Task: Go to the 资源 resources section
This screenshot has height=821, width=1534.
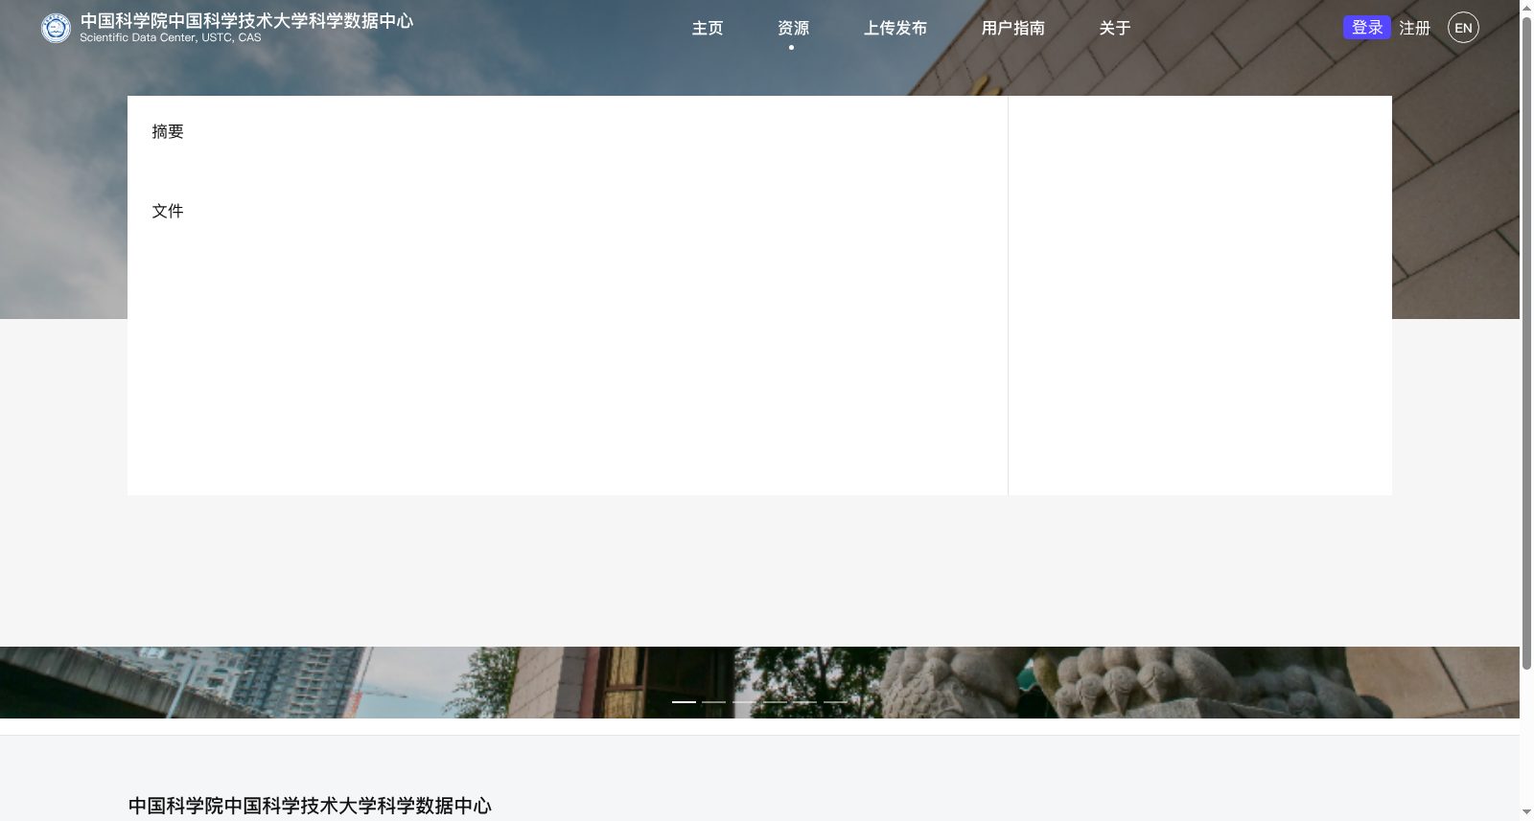Action: [x=793, y=28]
